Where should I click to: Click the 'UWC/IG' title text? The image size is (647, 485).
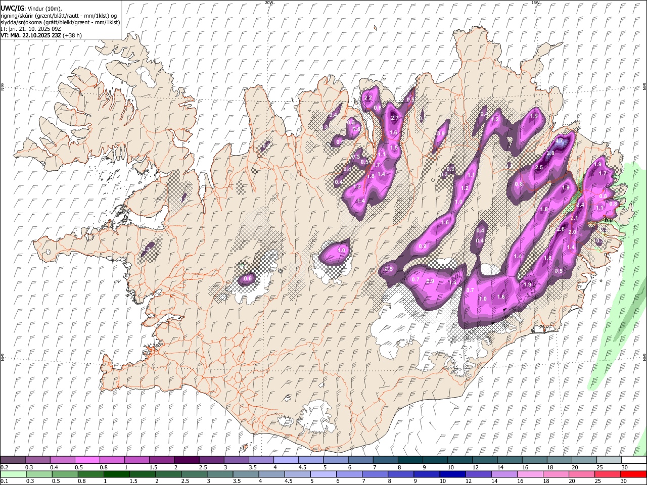[12, 8]
